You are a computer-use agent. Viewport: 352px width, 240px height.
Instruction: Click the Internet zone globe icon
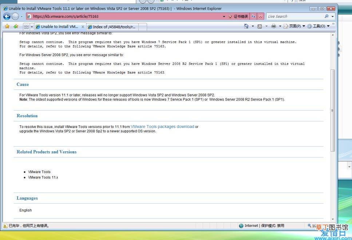click(241, 226)
